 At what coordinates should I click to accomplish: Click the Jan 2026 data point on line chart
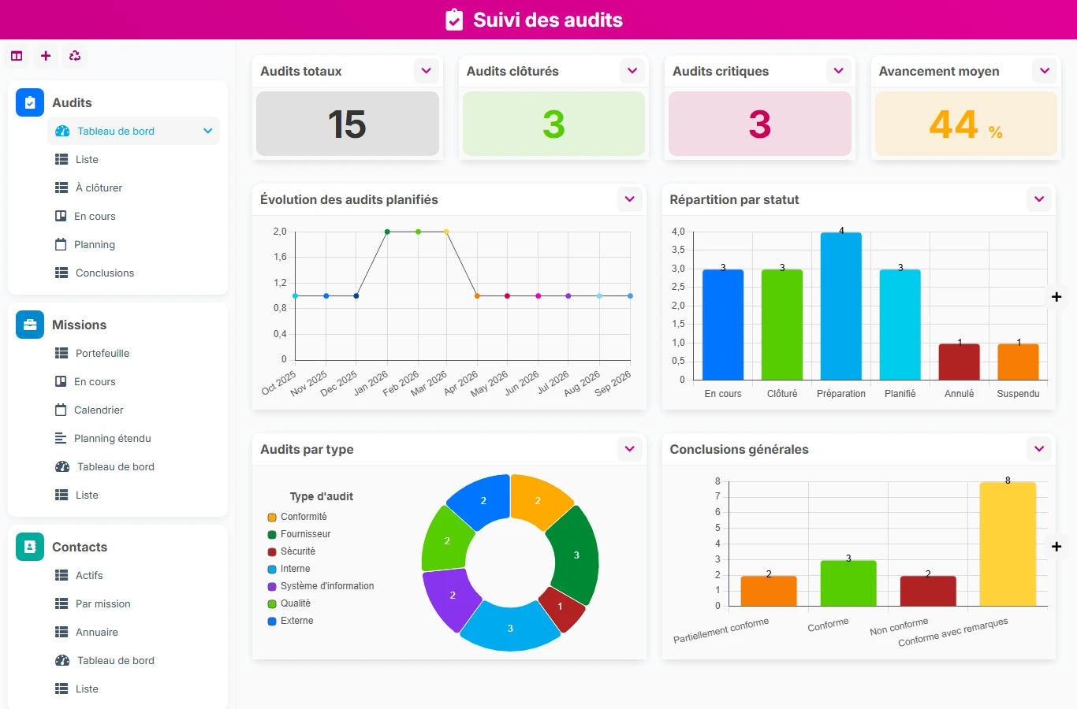[x=387, y=232]
